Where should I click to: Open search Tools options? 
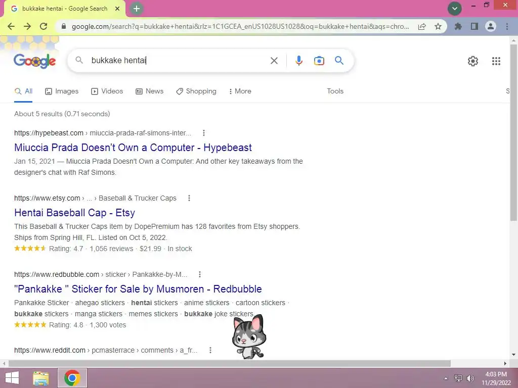pos(335,91)
